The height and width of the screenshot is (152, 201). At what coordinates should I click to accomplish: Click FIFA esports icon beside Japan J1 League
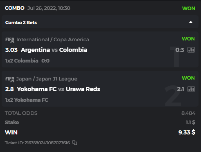10,79
